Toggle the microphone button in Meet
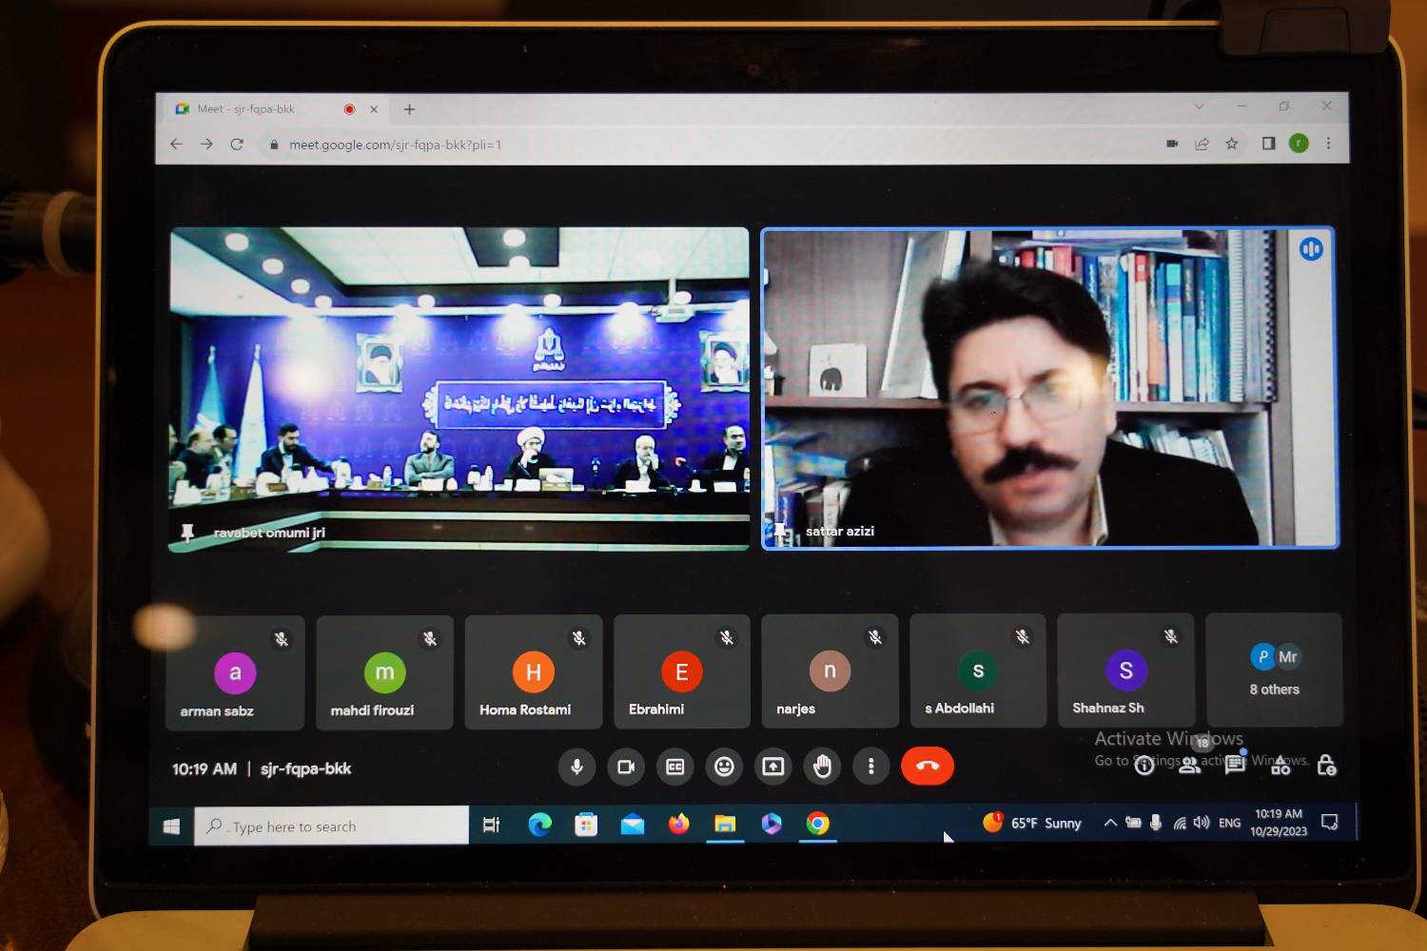This screenshot has width=1427, height=951. click(x=577, y=767)
